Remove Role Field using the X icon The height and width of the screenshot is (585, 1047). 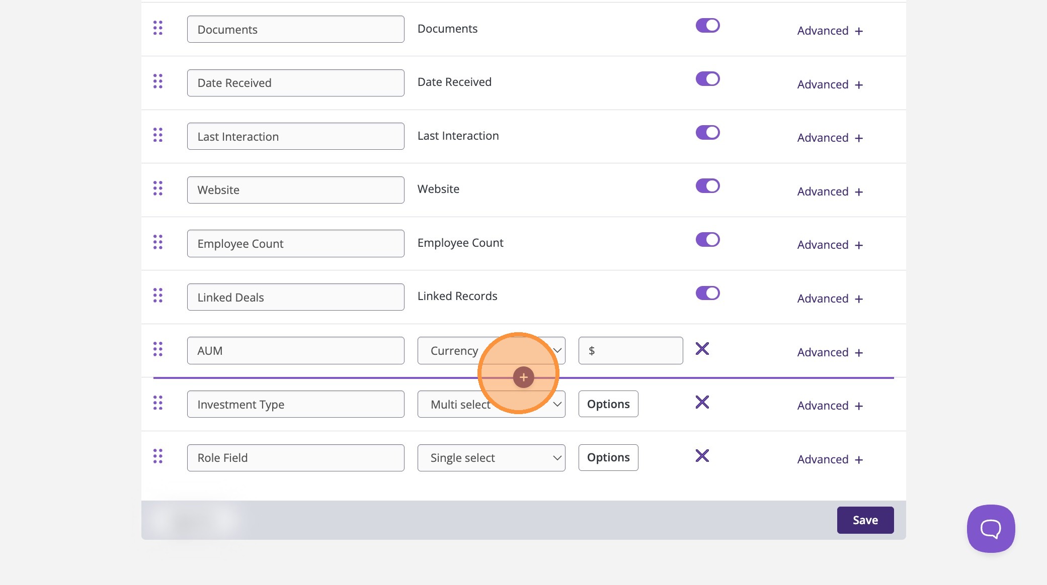(702, 456)
